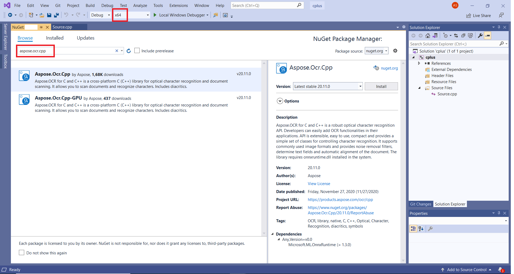Collapse the cplus project node
This screenshot has height=274, width=514.
[x=413, y=57]
